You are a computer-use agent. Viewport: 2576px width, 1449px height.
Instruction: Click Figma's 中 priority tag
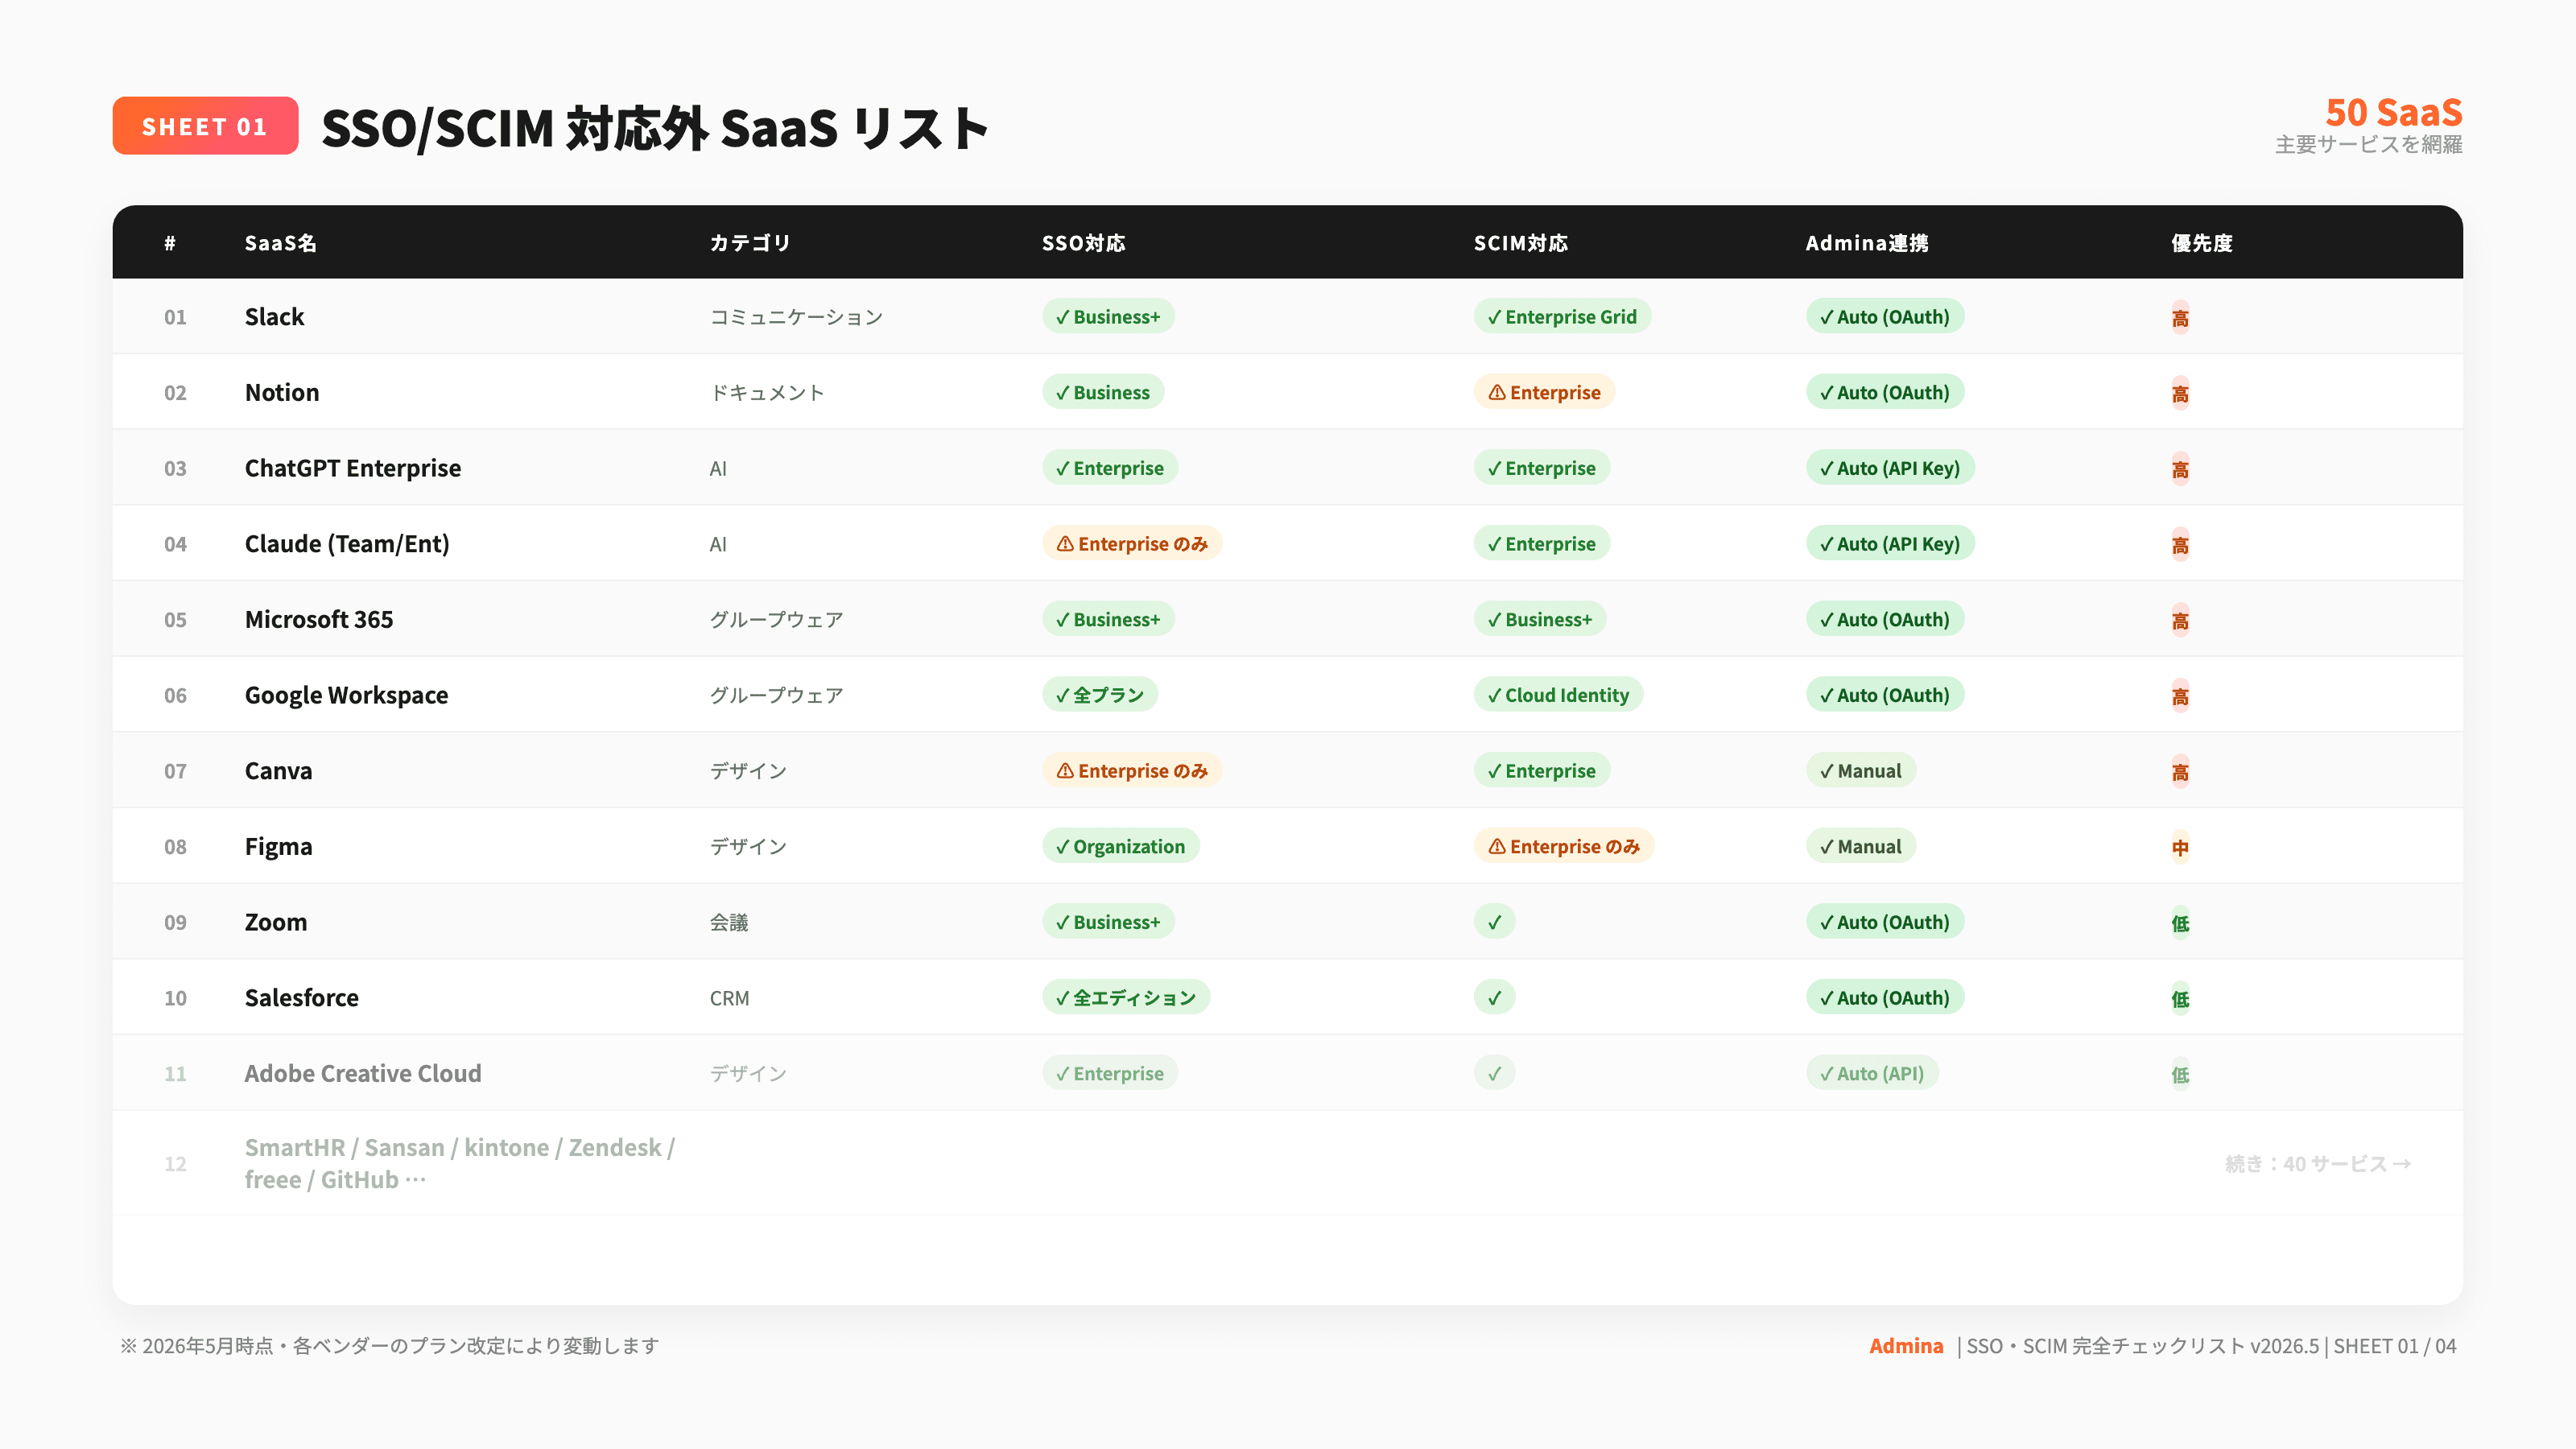click(2180, 848)
